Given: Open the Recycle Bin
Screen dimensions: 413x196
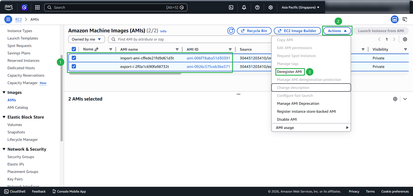Looking at the screenshot, I should pos(254,31).
